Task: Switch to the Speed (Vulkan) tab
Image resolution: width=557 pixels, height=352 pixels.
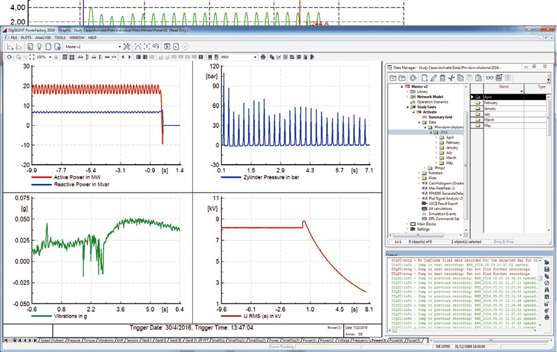Action: (x=52, y=340)
